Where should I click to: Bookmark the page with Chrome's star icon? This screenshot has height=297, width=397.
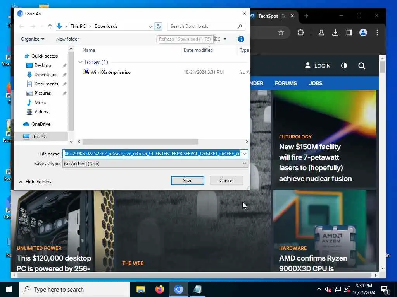click(x=281, y=32)
